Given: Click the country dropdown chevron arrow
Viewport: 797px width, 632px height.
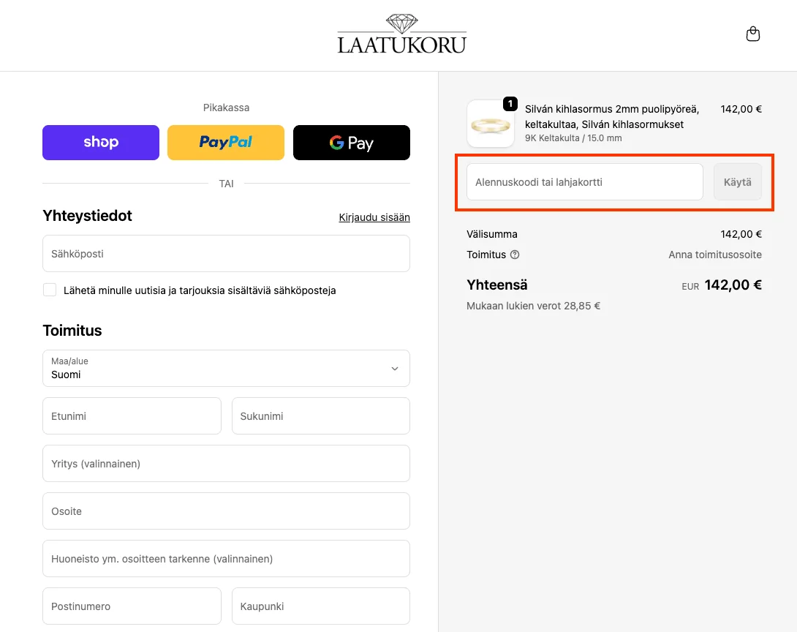Looking at the screenshot, I should click(x=394, y=369).
